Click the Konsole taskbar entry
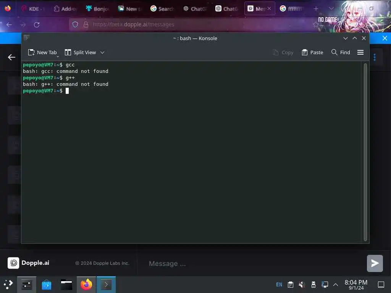391x293 pixels. (x=106, y=284)
